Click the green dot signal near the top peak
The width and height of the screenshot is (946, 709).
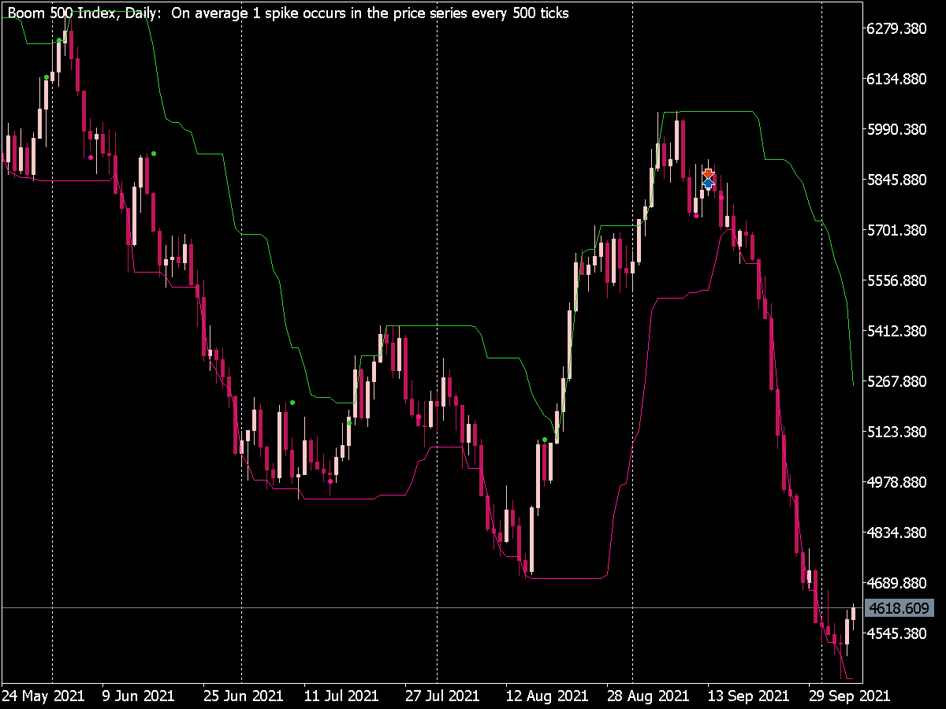[59, 39]
